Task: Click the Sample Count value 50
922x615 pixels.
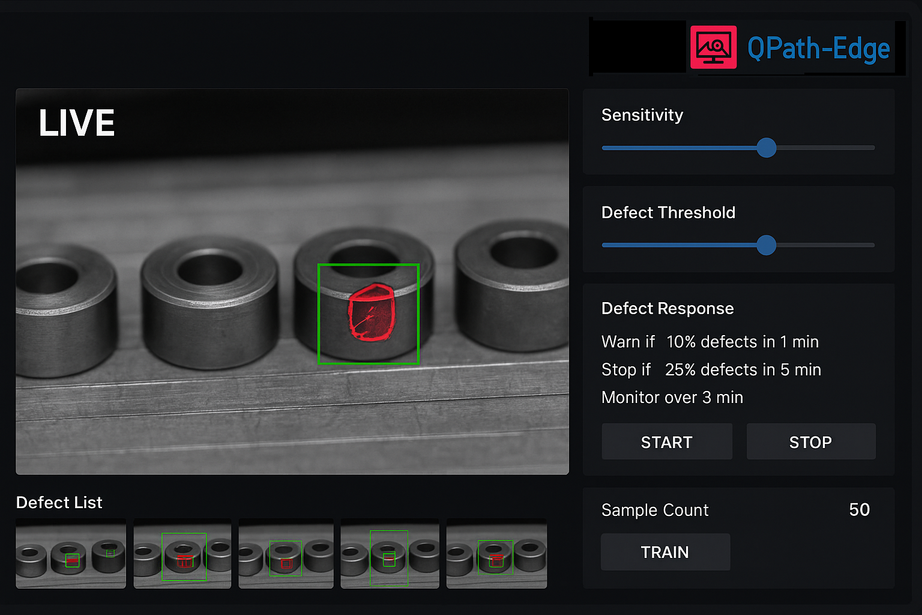Action: (x=860, y=509)
